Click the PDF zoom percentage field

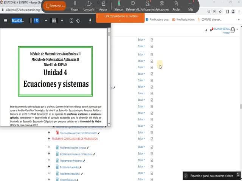(54, 21)
